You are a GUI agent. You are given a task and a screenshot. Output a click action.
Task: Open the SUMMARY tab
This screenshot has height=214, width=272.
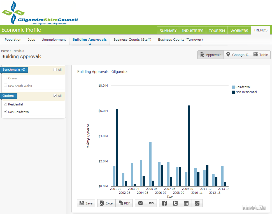click(x=168, y=31)
